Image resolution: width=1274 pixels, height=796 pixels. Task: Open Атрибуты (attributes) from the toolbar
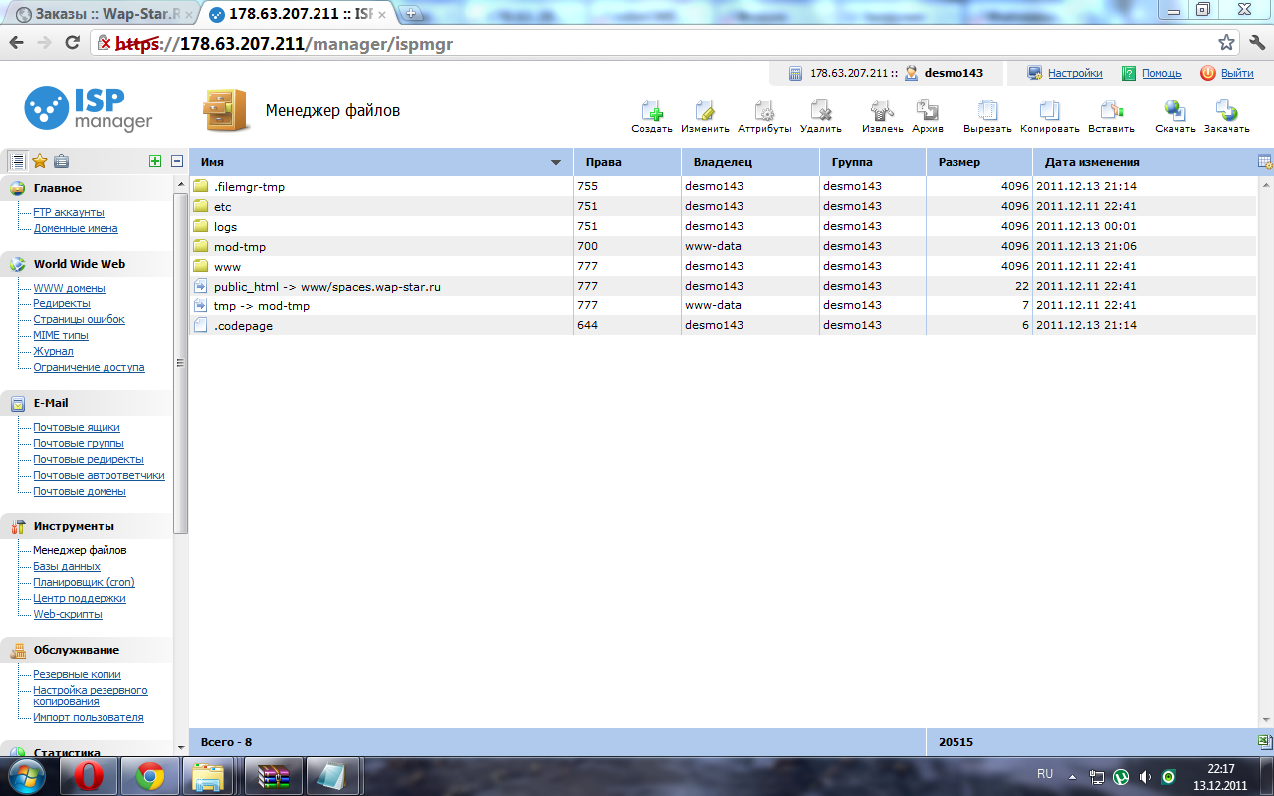click(x=764, y=111)
